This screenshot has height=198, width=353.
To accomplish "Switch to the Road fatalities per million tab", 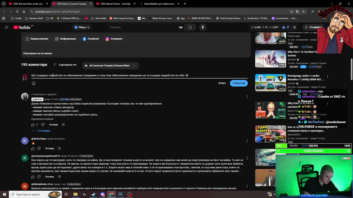I will point(159,4).
